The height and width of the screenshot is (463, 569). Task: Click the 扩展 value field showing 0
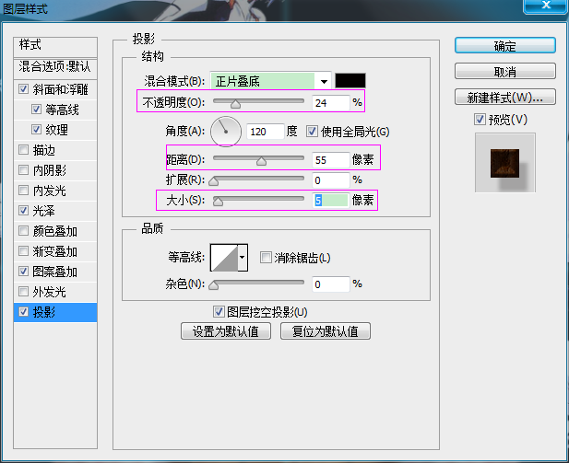pyautogui.click(x=330, y=180)
